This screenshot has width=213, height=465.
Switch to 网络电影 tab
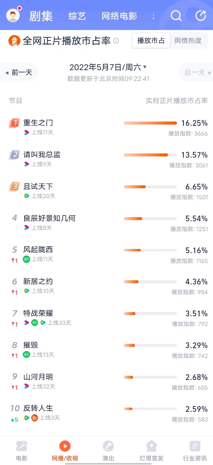[119, 16]
